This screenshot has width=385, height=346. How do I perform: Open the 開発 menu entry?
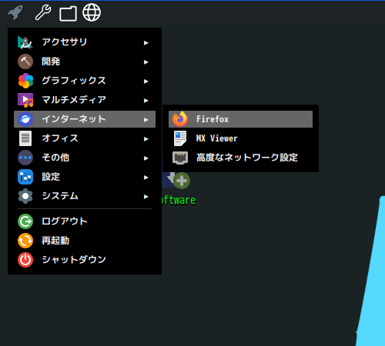(x=85, y=62)
